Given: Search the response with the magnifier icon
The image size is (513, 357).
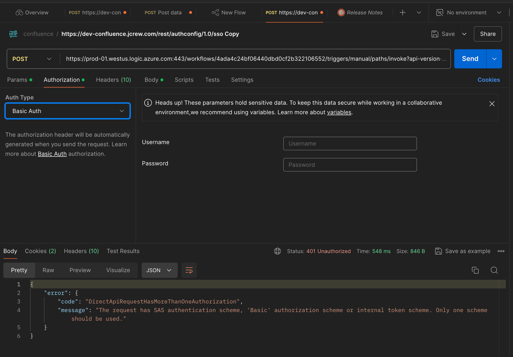Looking at the screenshot, I should 494,270.
